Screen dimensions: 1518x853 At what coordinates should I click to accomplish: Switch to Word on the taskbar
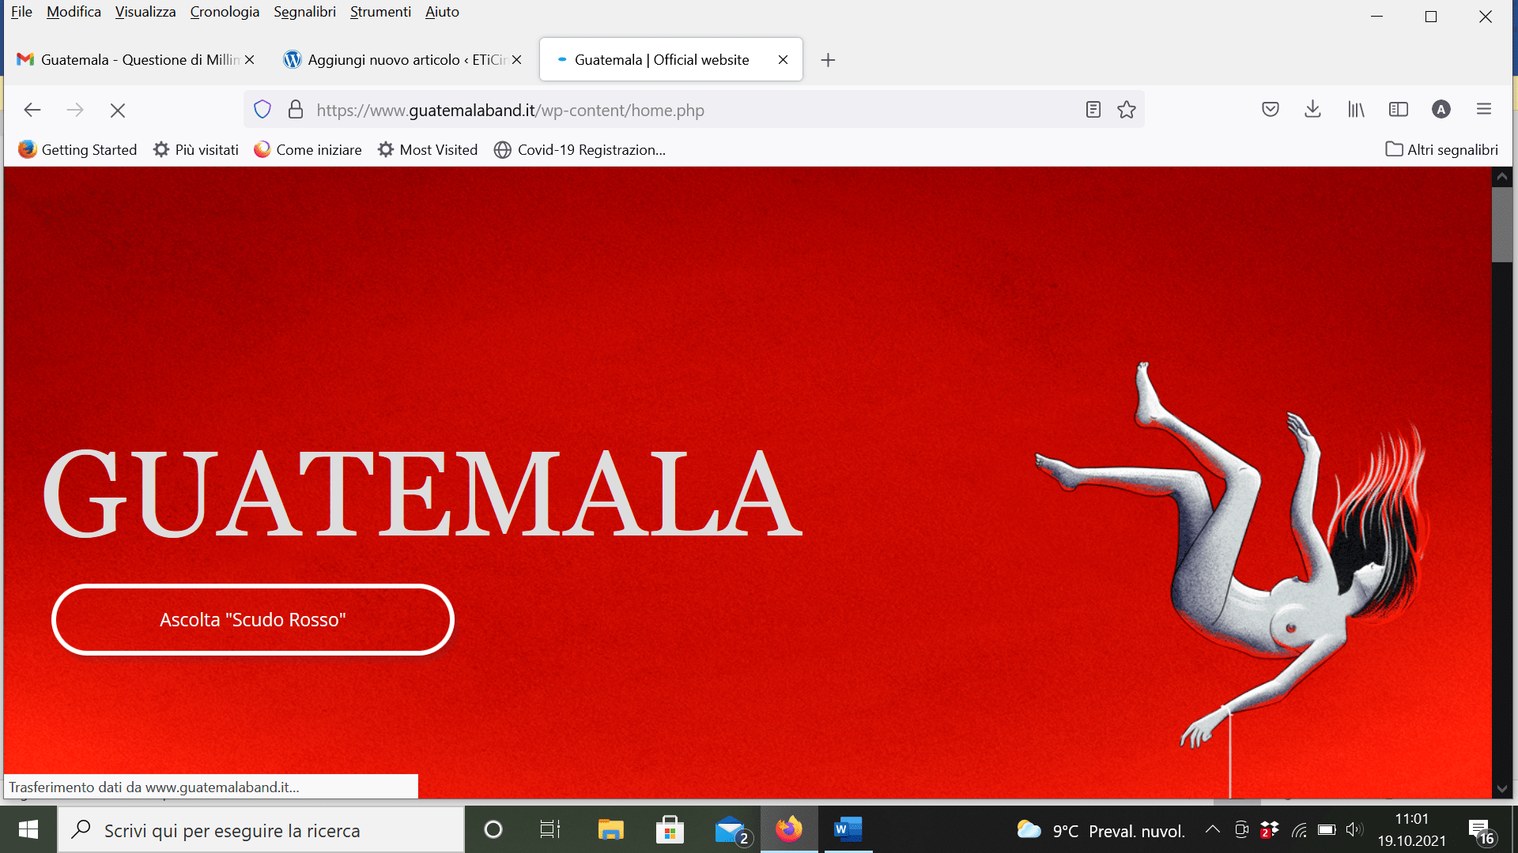(848, 829)
